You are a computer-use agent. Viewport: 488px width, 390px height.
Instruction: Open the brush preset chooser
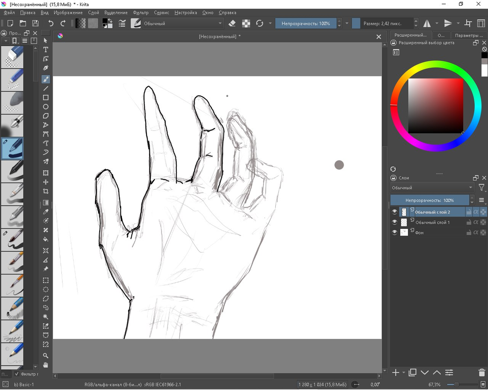click(136, 23)
